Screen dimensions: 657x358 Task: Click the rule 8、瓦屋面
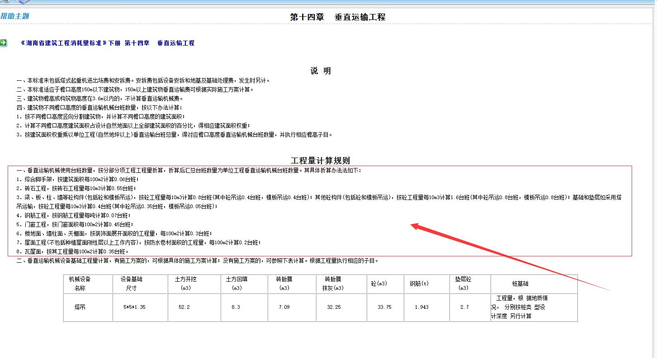[73, 251]
